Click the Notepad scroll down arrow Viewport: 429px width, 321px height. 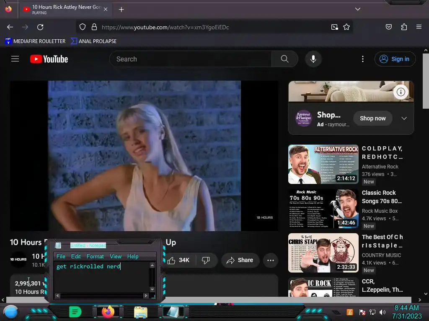point(152,289)
